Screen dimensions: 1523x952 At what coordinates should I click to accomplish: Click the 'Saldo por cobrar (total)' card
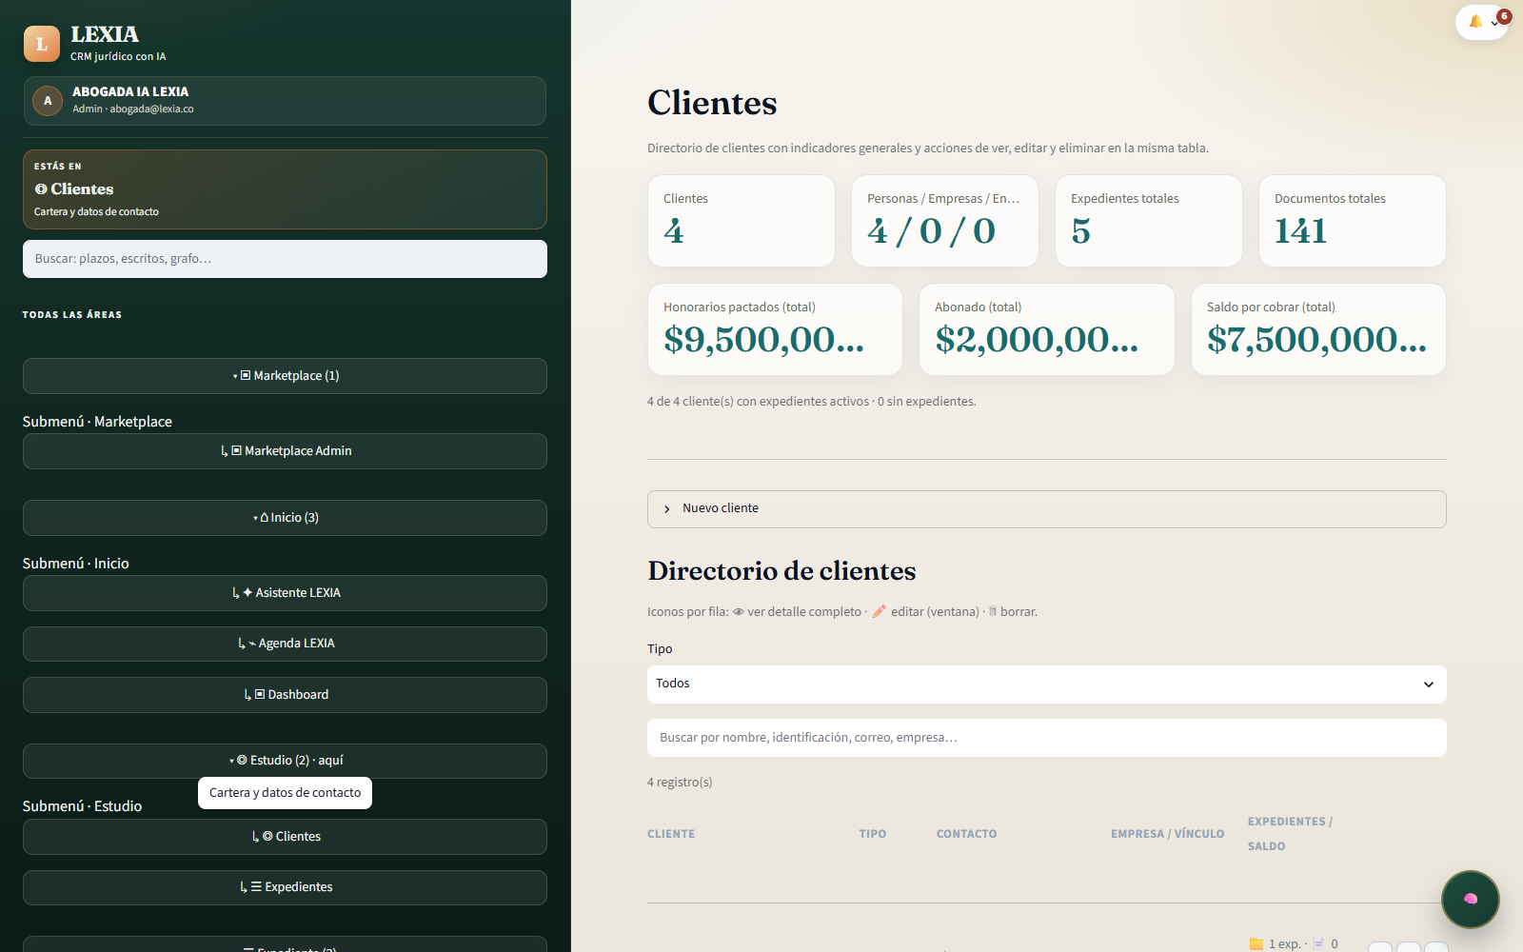1318,329
